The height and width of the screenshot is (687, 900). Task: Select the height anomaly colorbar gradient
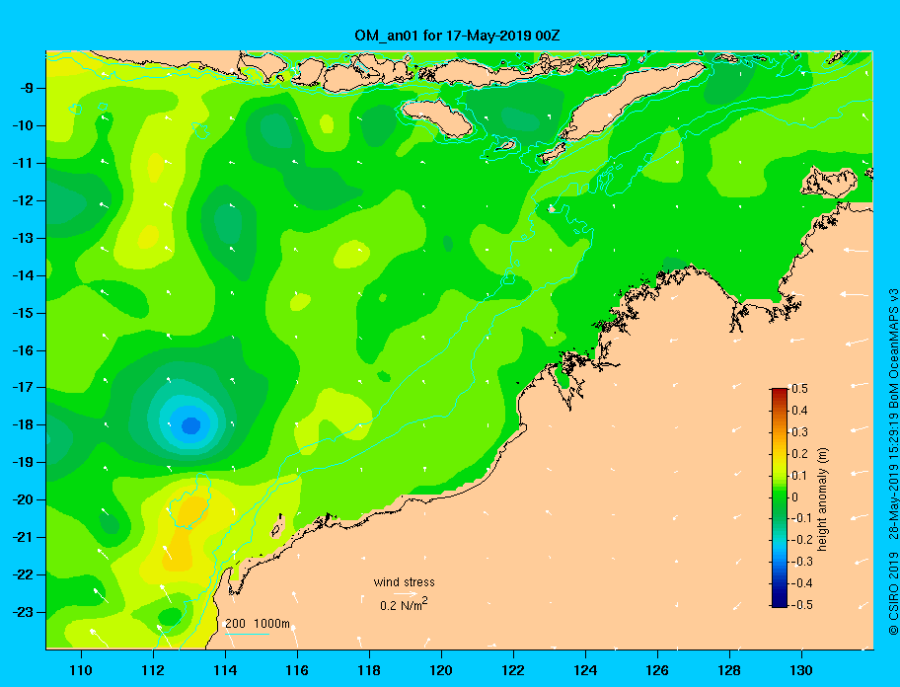(x=780, y=497)
